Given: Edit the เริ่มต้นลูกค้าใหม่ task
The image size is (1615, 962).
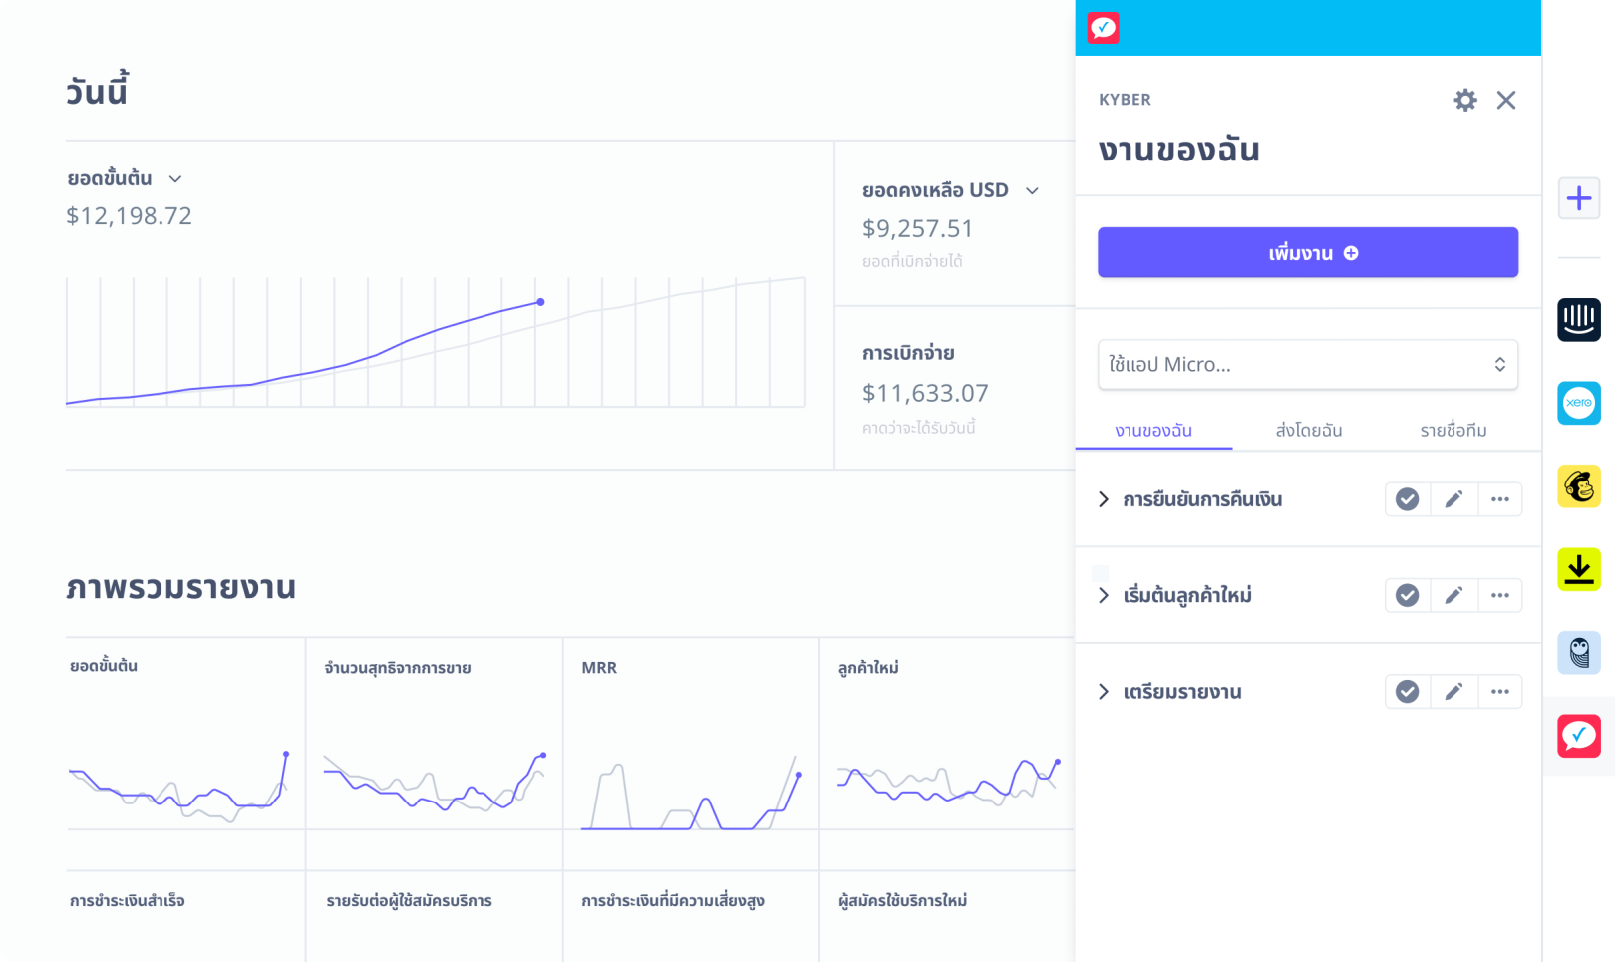Looking at the screenshot, I should point(1453,595).
